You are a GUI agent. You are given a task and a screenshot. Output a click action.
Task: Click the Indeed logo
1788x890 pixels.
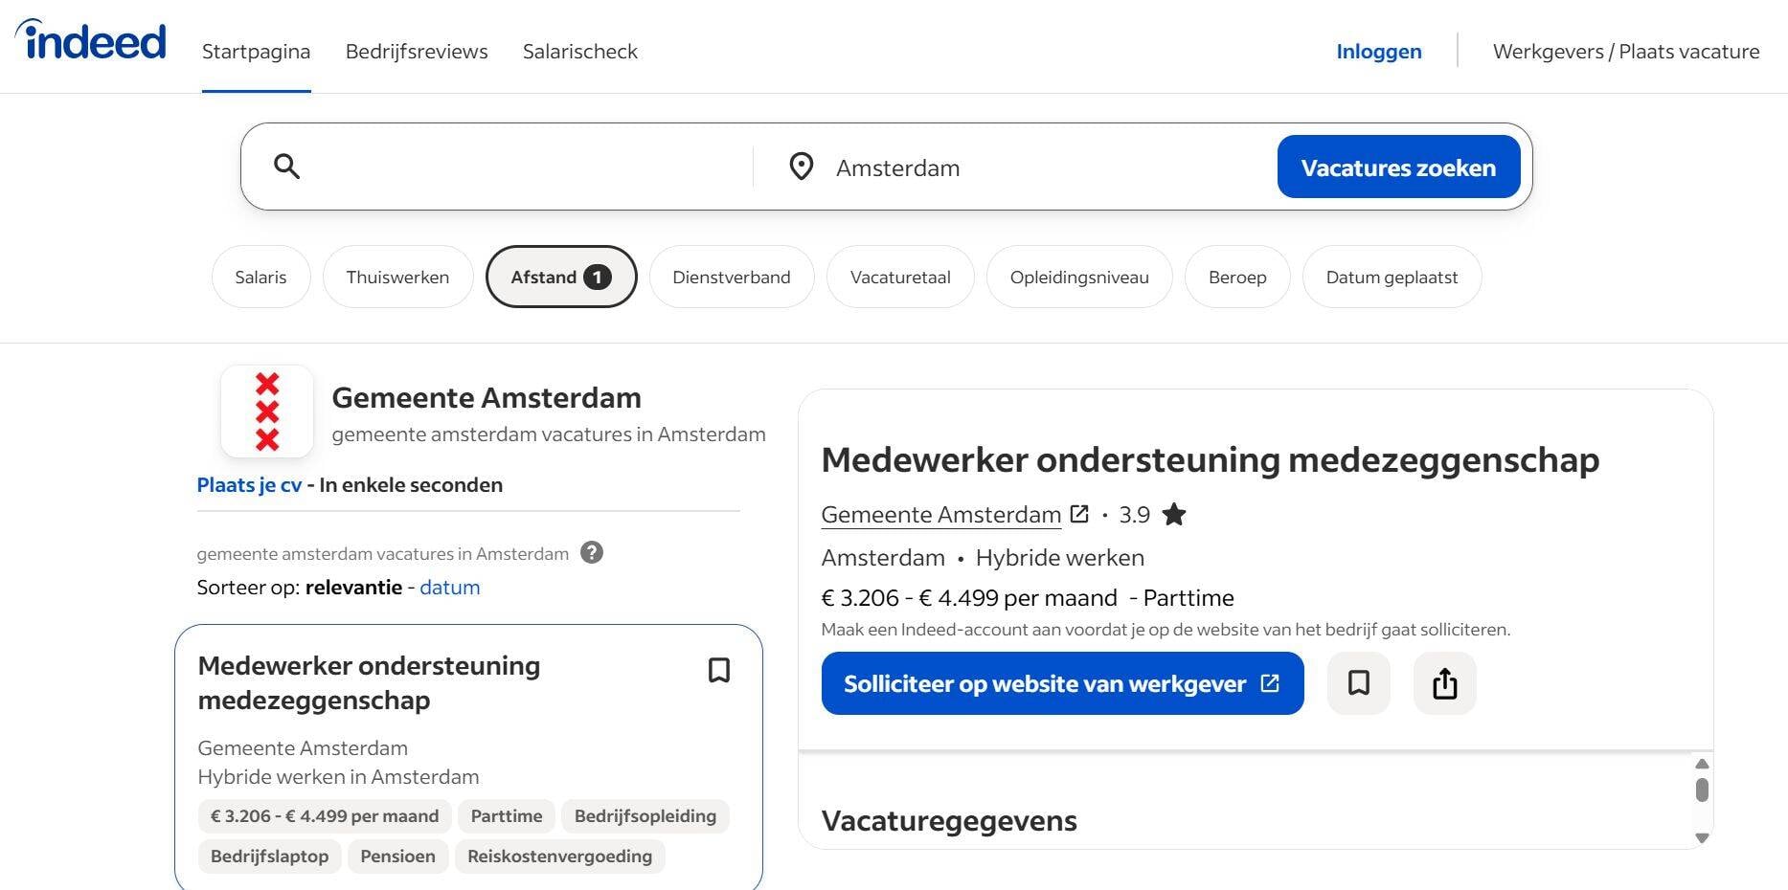pos(90,40)
